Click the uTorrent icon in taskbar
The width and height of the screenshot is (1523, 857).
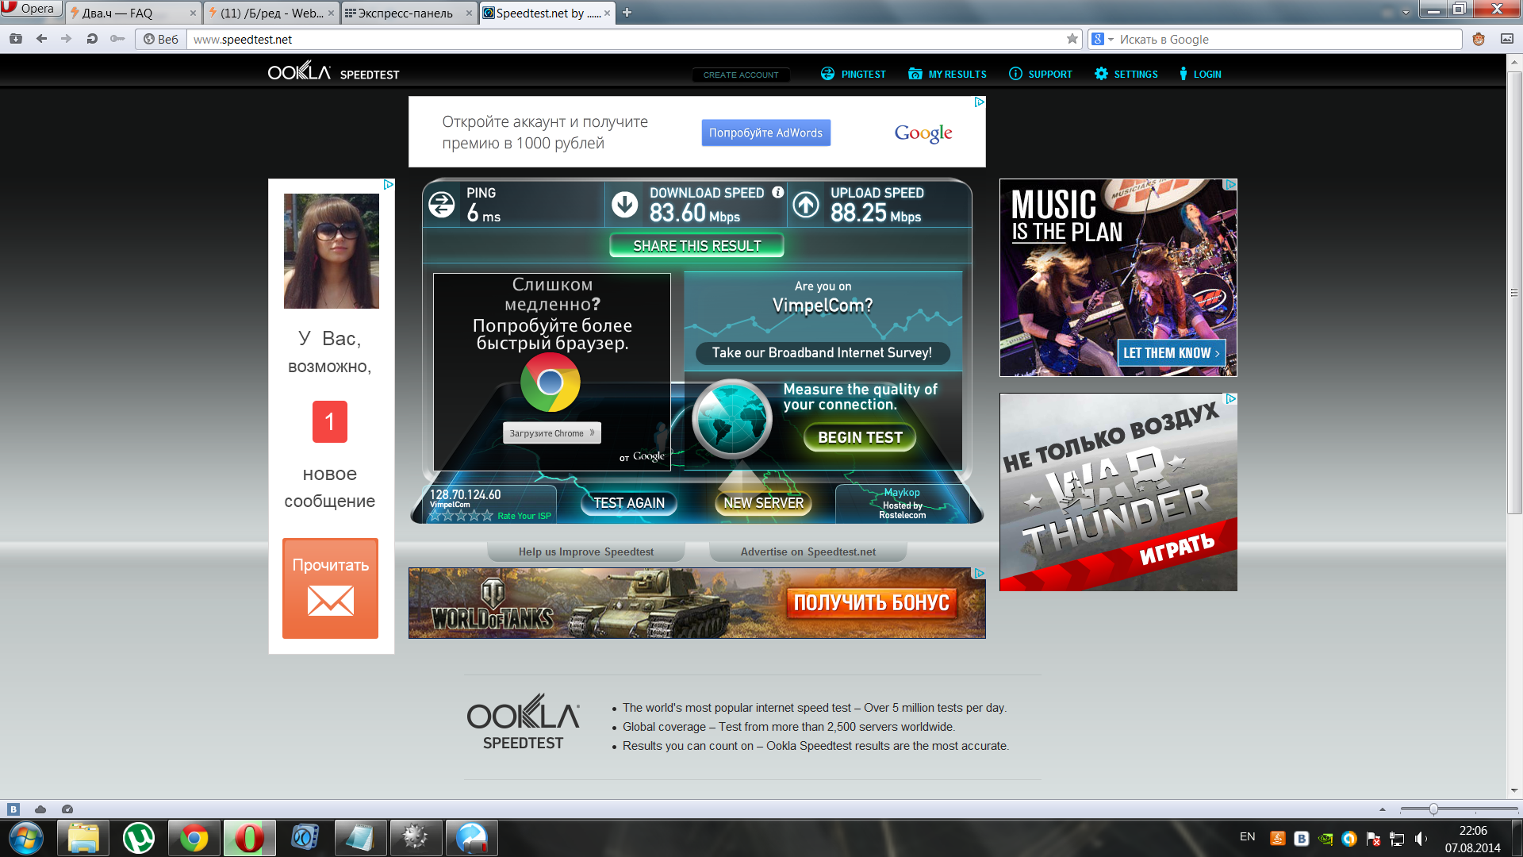(139, 838)
